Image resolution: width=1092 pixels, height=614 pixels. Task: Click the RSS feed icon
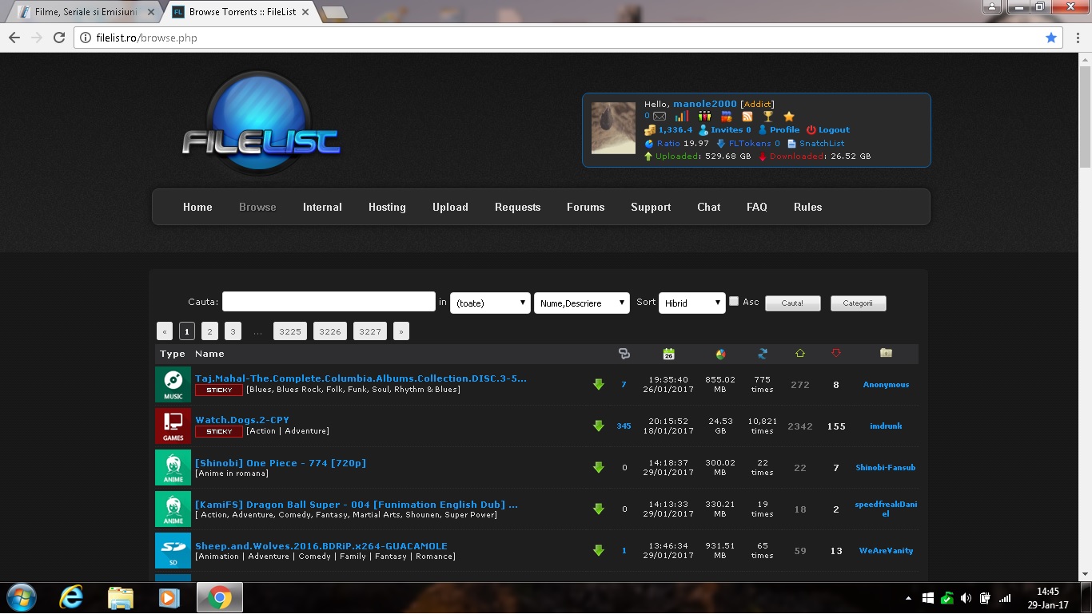pyautogui.click(x=747, y=117)
